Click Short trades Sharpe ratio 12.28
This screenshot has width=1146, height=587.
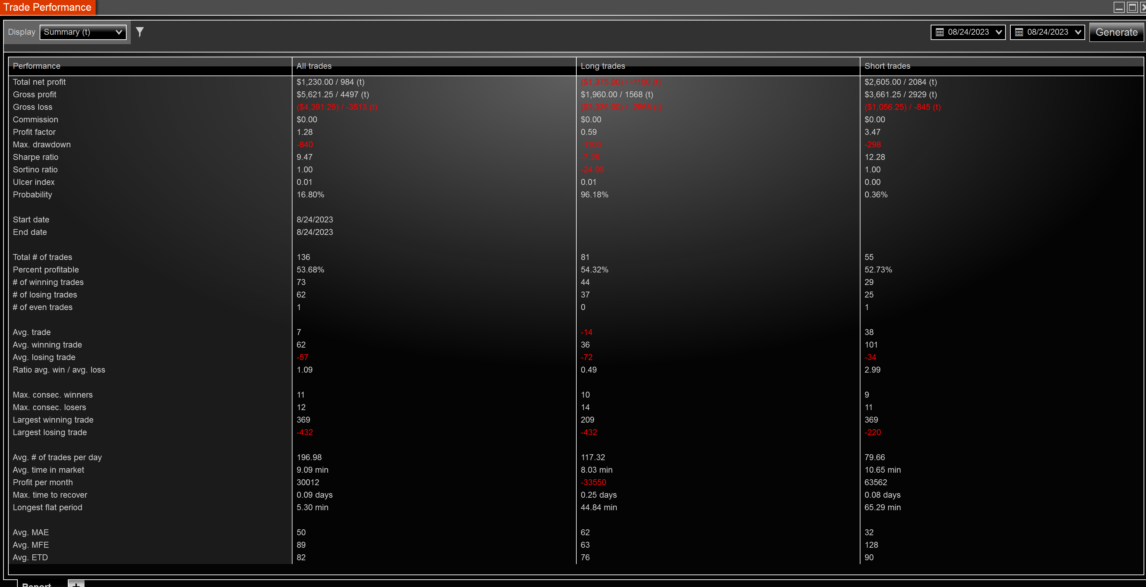click(x=875, y=156)
